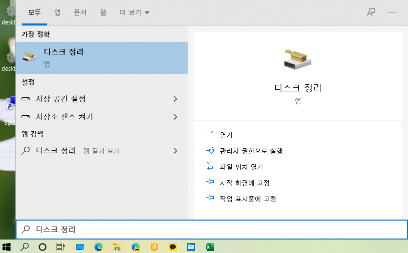Choose 작업 표시줄에 고정
408x253 pixels.
[248, 199]
